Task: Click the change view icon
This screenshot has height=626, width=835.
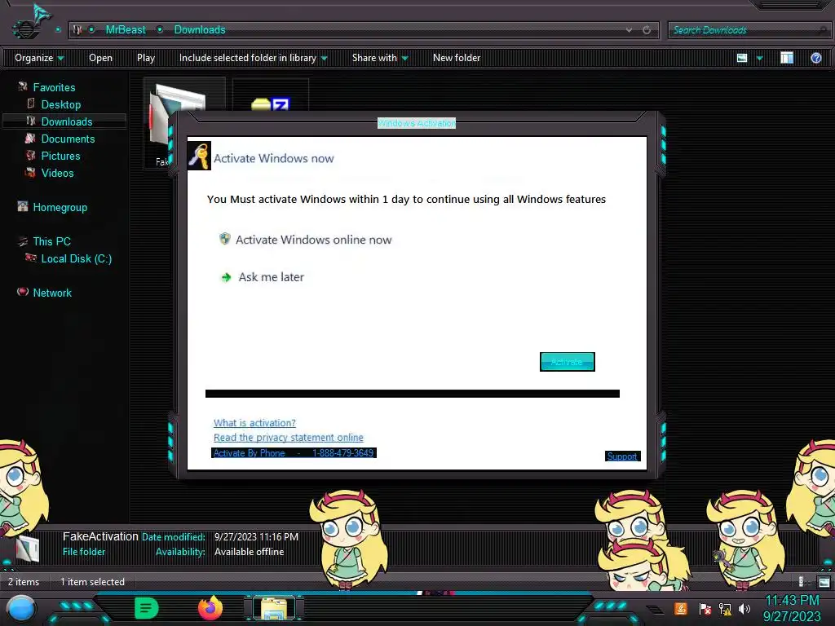Action: (742, 58)
